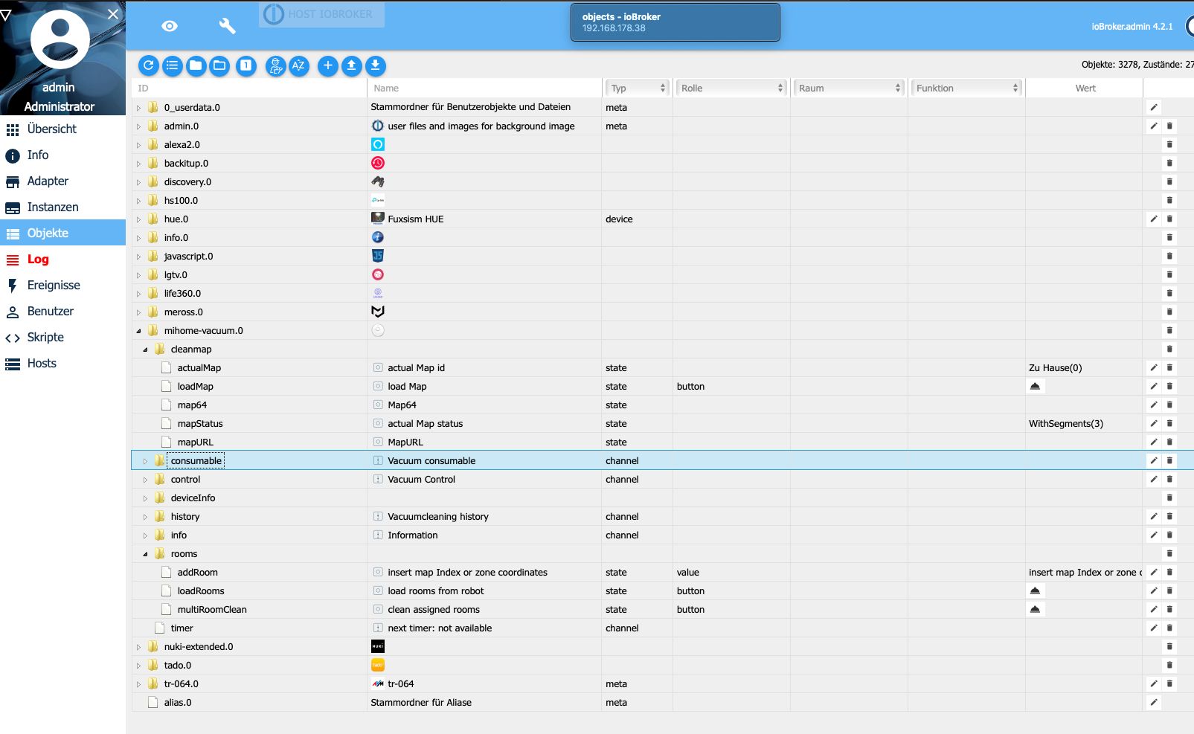Edit the addRoom state
1194x734 pixels.
click(1154, 572)
